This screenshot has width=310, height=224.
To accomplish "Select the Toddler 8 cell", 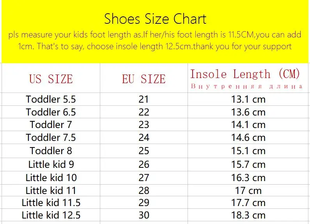I will [x=51, y=151].
